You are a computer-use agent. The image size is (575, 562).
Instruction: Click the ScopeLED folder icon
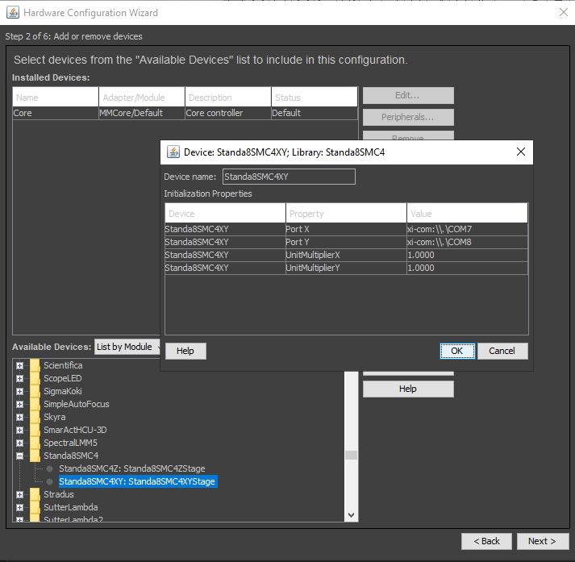[35, 378]
